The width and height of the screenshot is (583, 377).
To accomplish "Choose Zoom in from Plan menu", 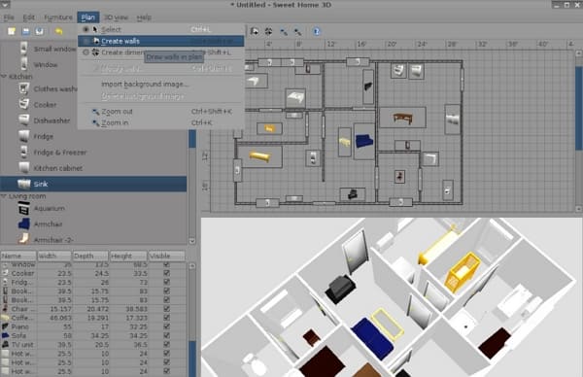I will click(161, 122).
